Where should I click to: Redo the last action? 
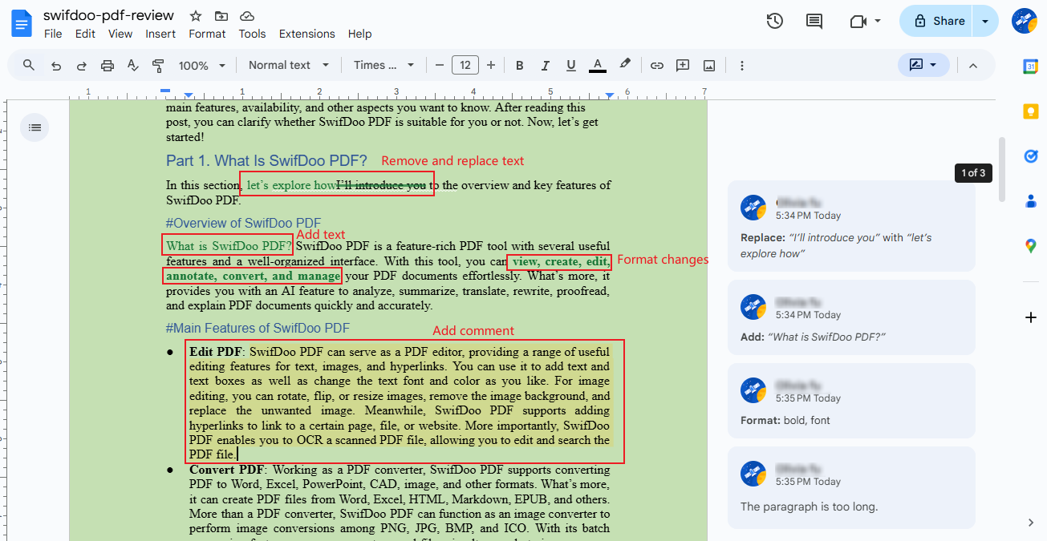81,66
